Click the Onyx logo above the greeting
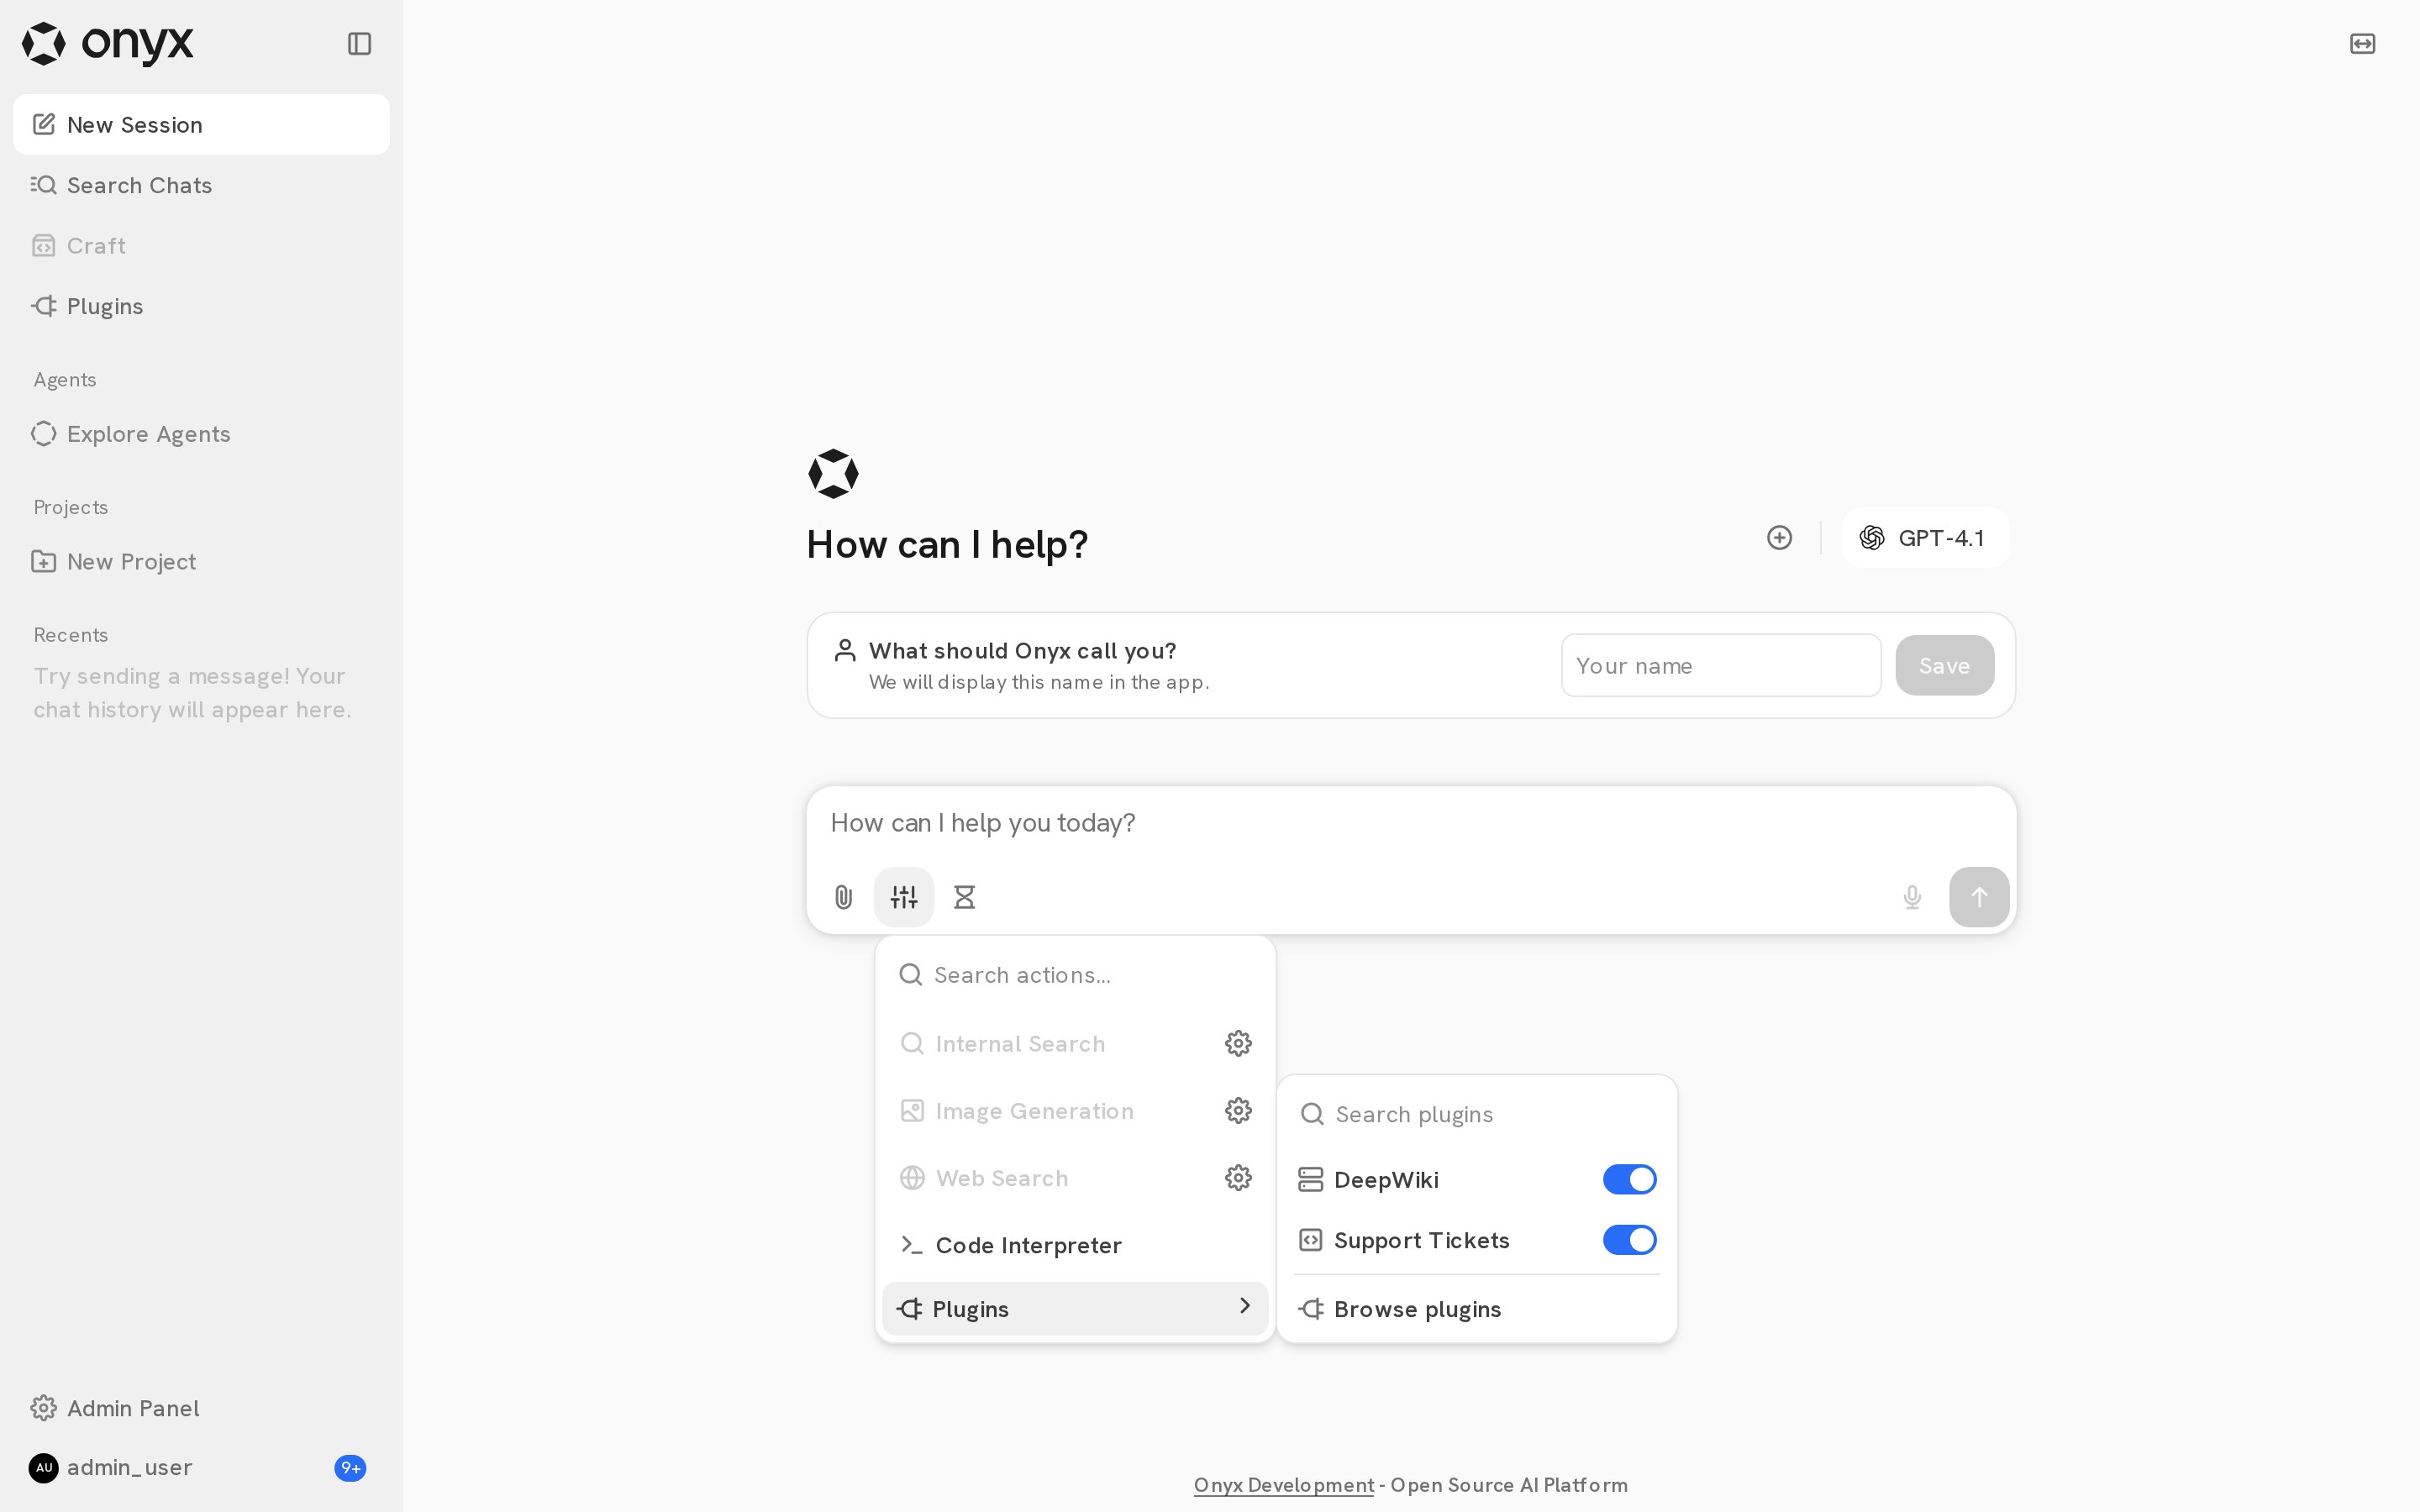This screenshot has height=1512, width=2420. click(x=833, y=474)
